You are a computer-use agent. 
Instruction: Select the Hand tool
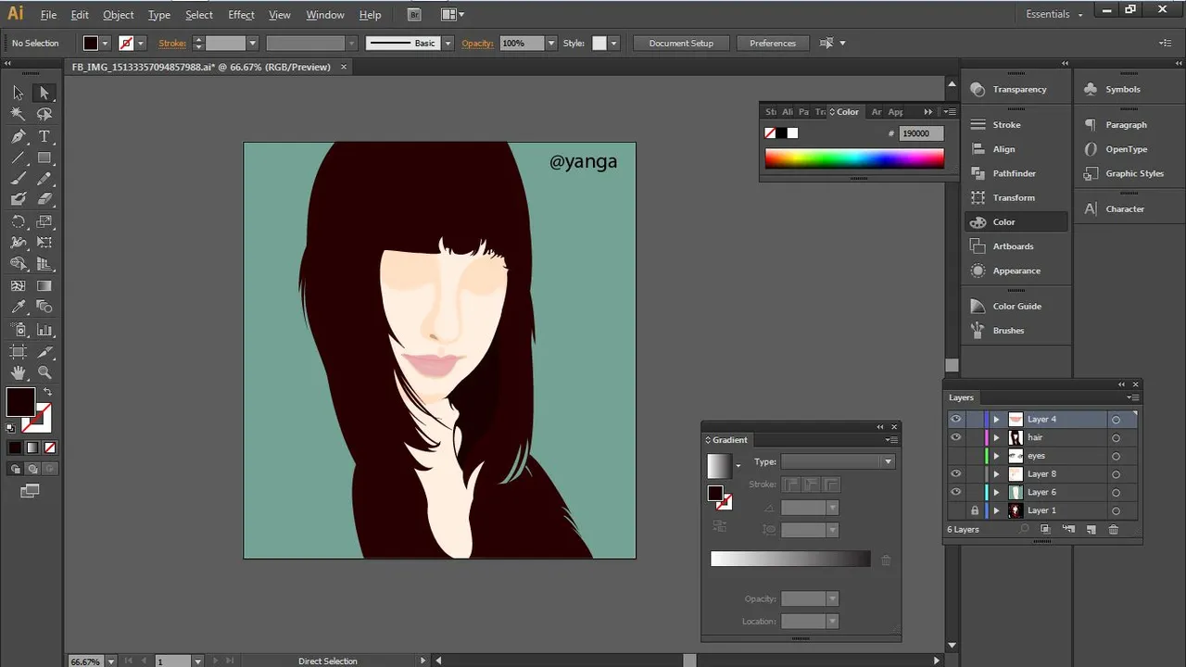tap(18, 372)
